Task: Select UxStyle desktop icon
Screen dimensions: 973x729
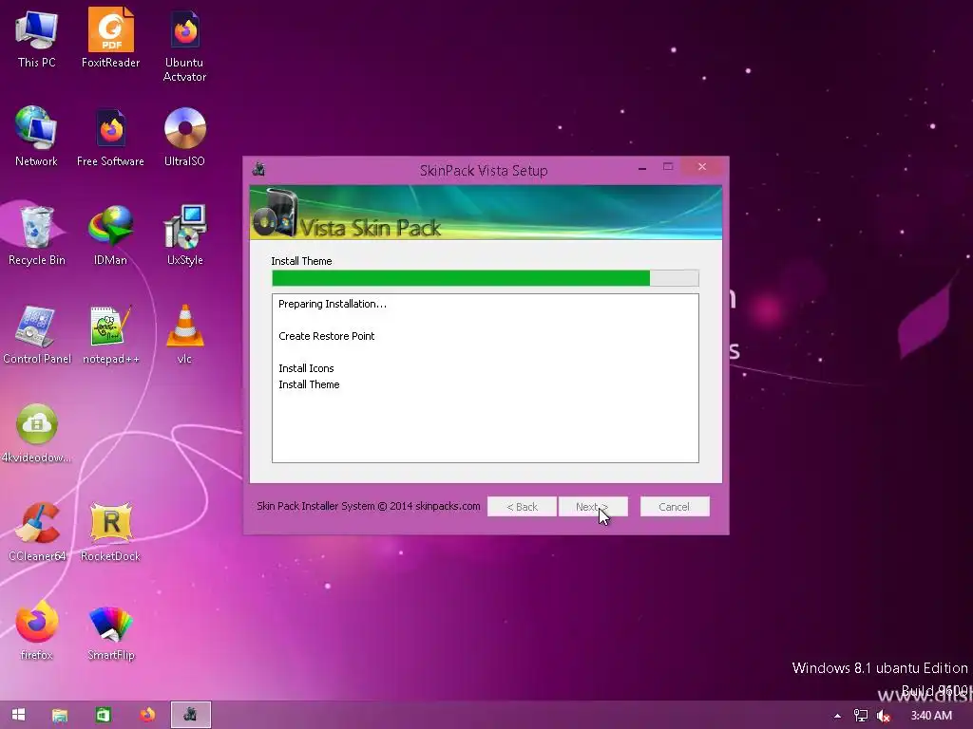Action: click(185, 236)
